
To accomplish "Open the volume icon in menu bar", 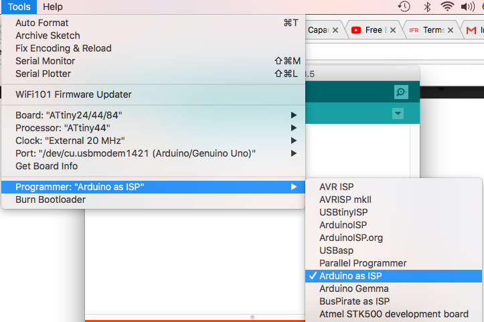I will pyautogui.click(x=468, y=7).
